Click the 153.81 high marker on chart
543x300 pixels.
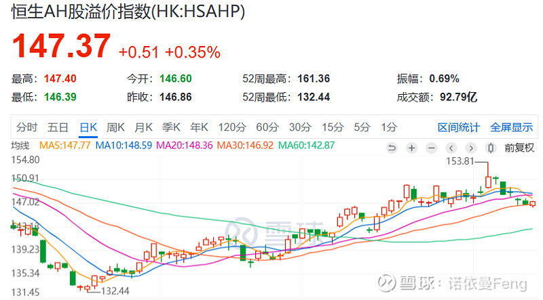click(460, 161)
